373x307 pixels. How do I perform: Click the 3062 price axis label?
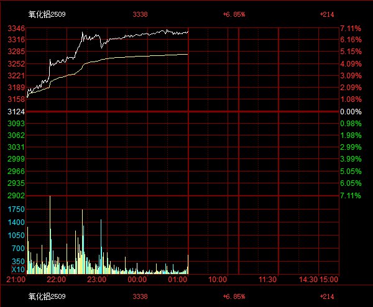(16, 135)
